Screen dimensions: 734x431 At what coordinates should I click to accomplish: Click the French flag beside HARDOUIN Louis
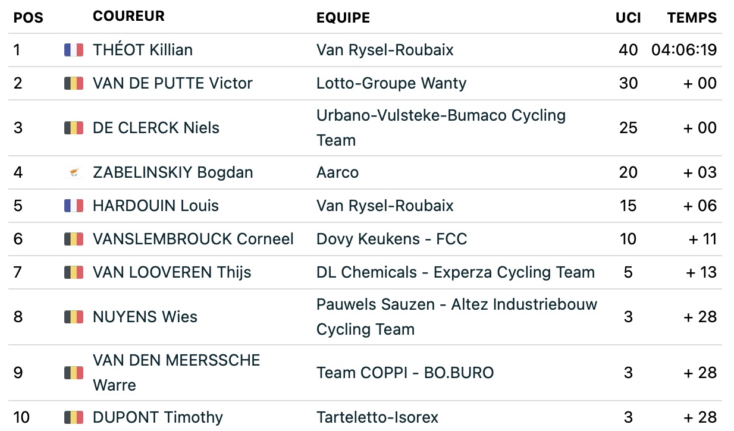click(74, 206)
